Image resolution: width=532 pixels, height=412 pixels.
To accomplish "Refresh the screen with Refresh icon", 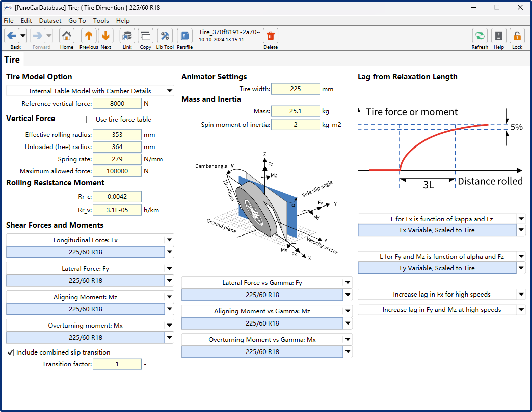I will pyautogui.click(x=480, y=36).
